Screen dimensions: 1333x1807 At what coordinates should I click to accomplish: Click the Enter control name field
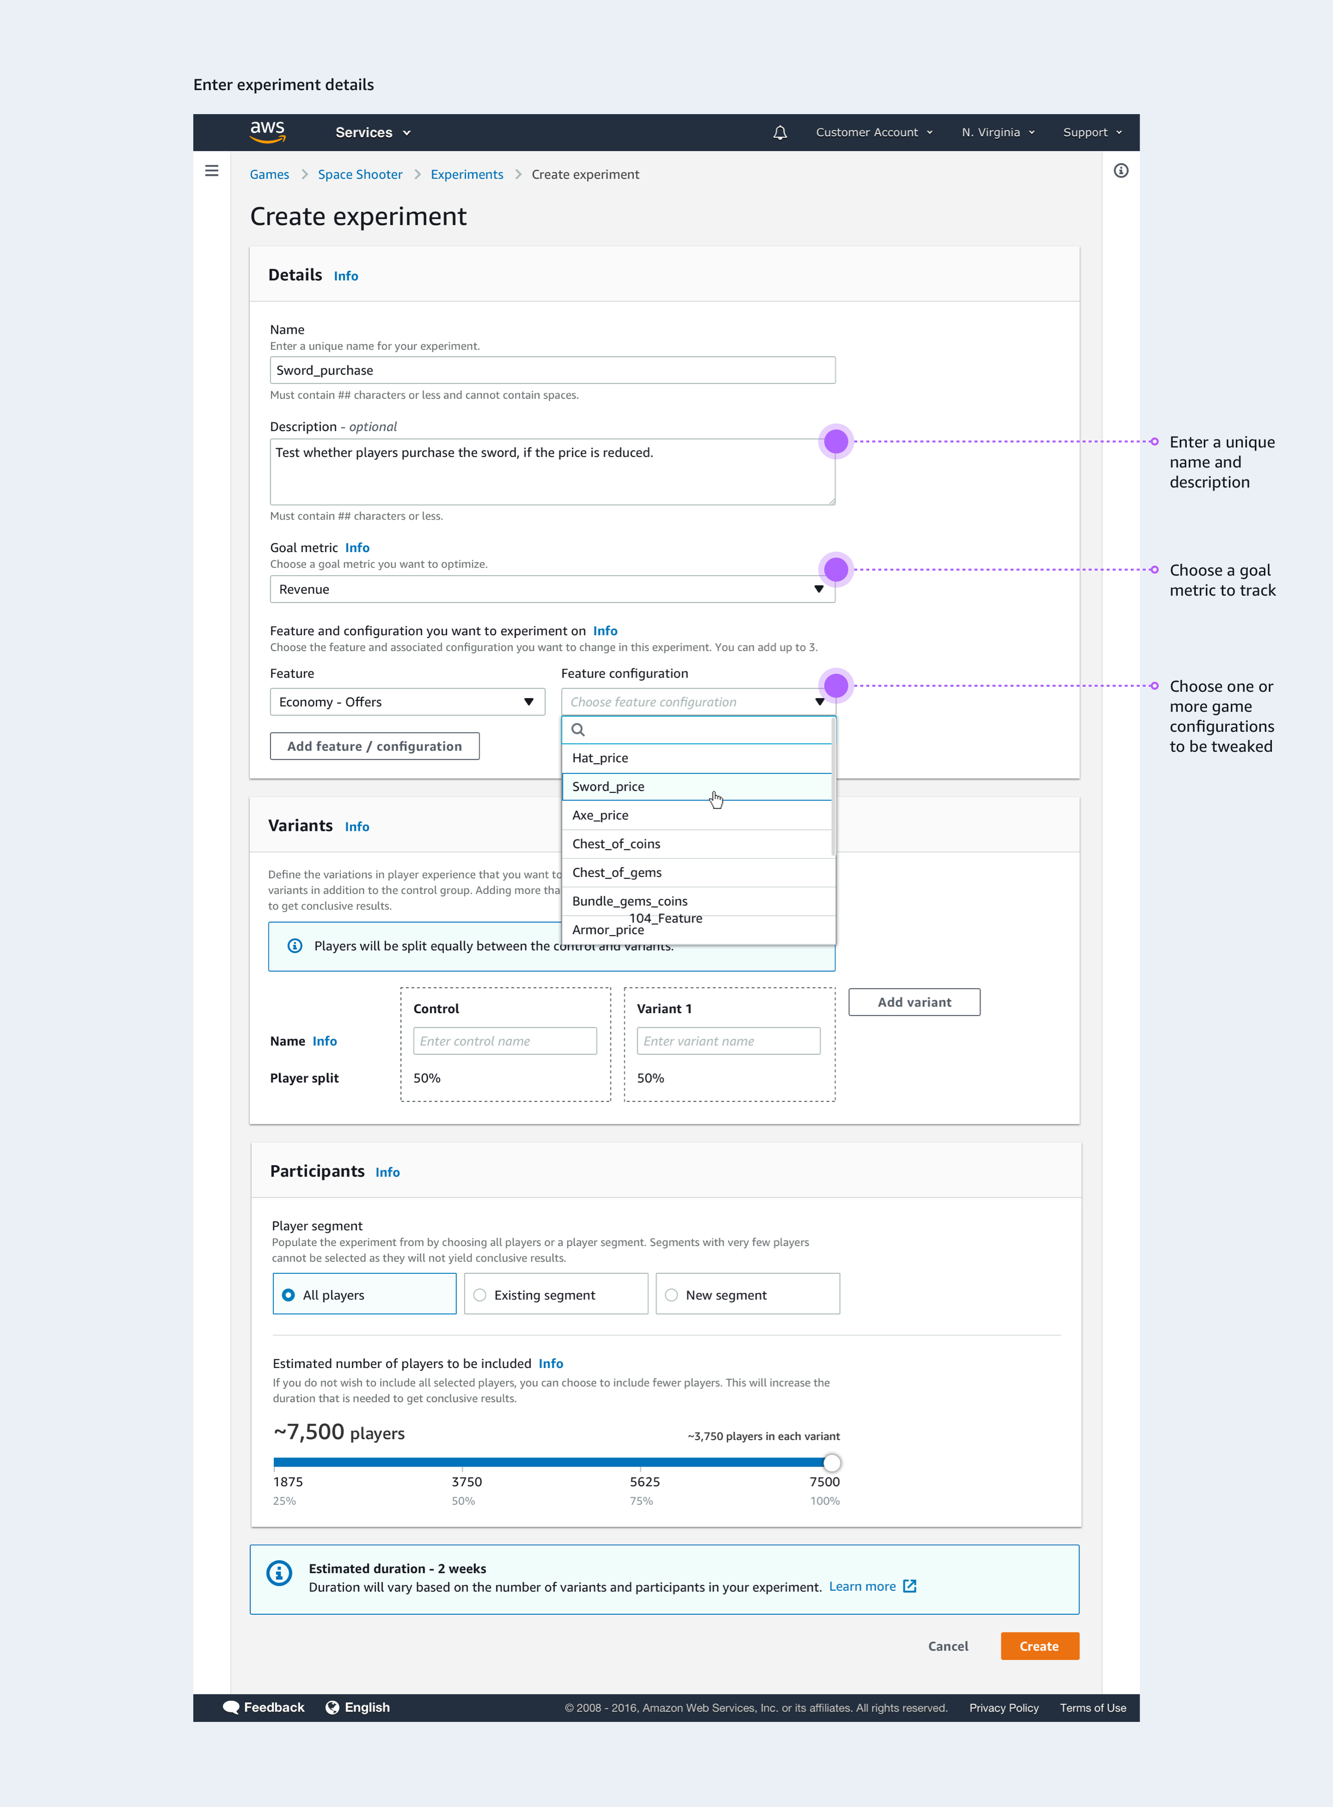pos(505,1041)
